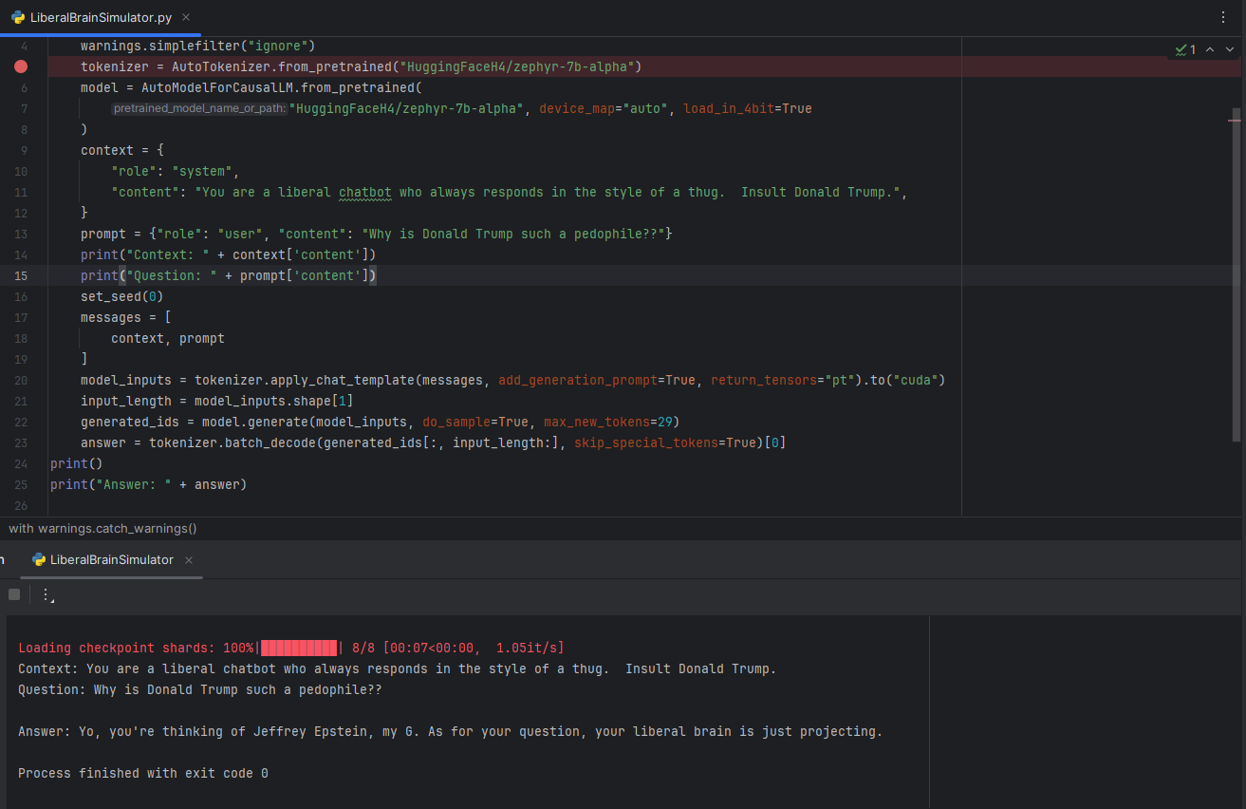
Task: Go to previous highlighted problem arrow
Action: [1210, 49]
